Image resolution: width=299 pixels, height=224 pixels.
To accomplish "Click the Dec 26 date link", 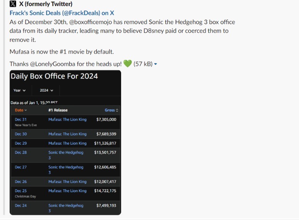I will [21, 181].
